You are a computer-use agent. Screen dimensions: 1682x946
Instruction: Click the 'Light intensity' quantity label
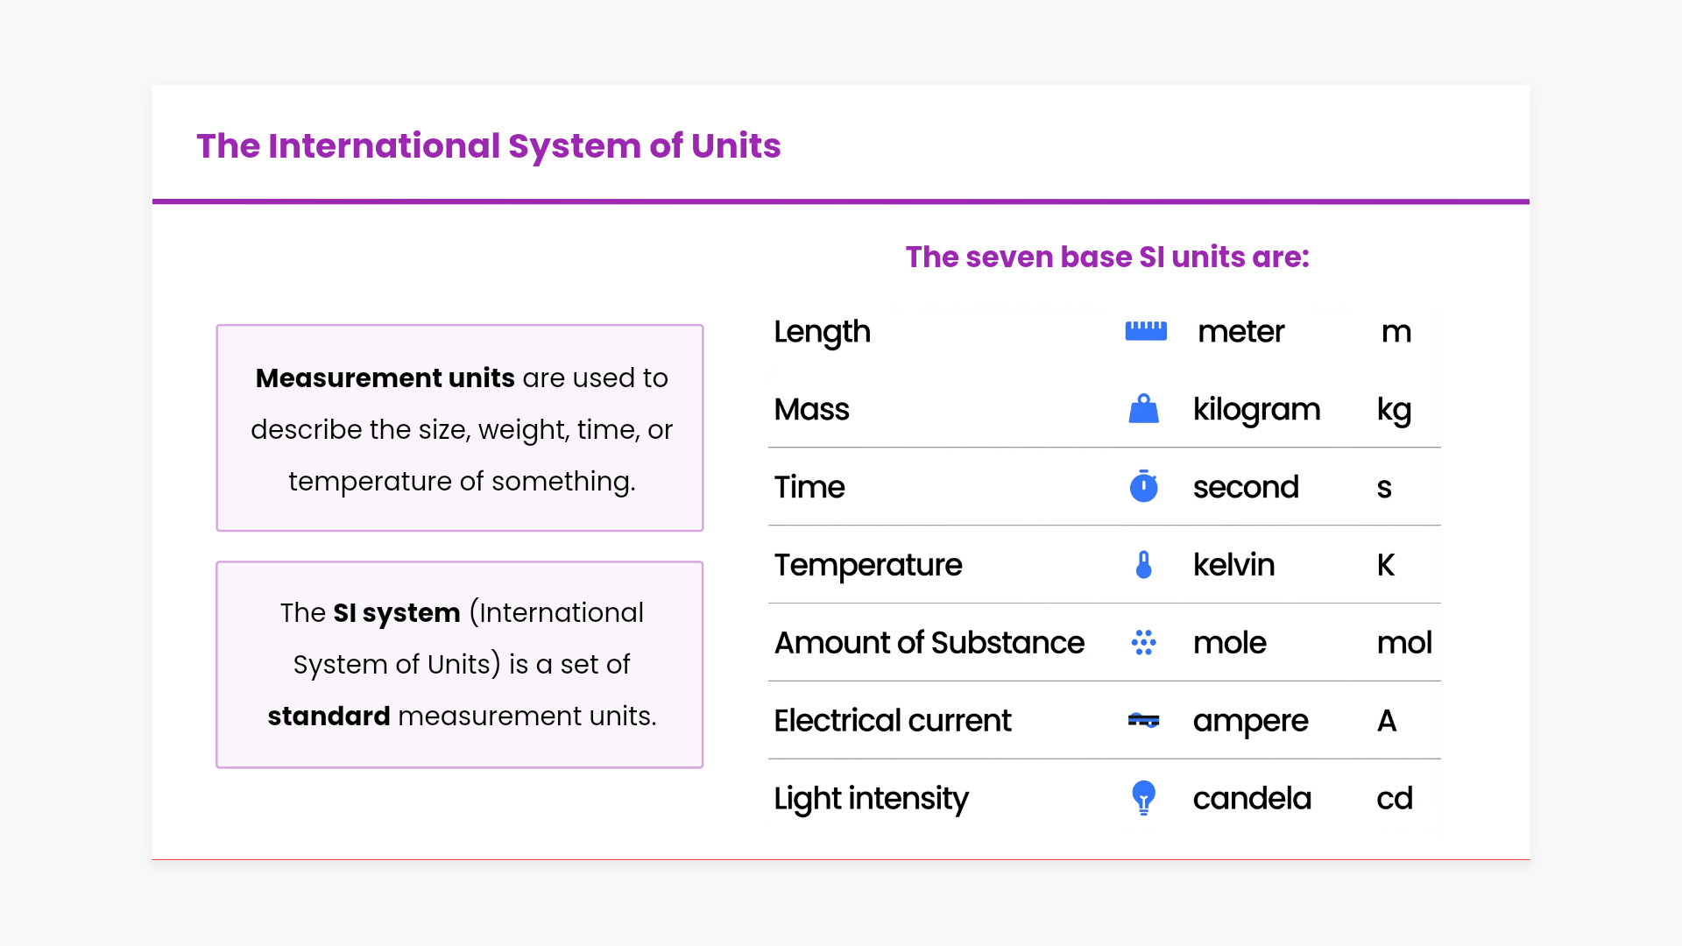coord(871,799)
